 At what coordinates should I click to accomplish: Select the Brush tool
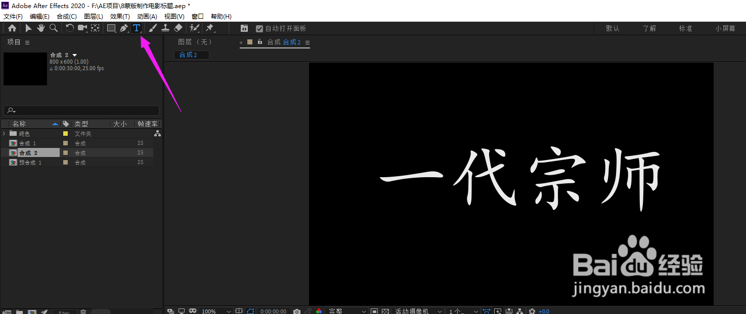[153, 28]
